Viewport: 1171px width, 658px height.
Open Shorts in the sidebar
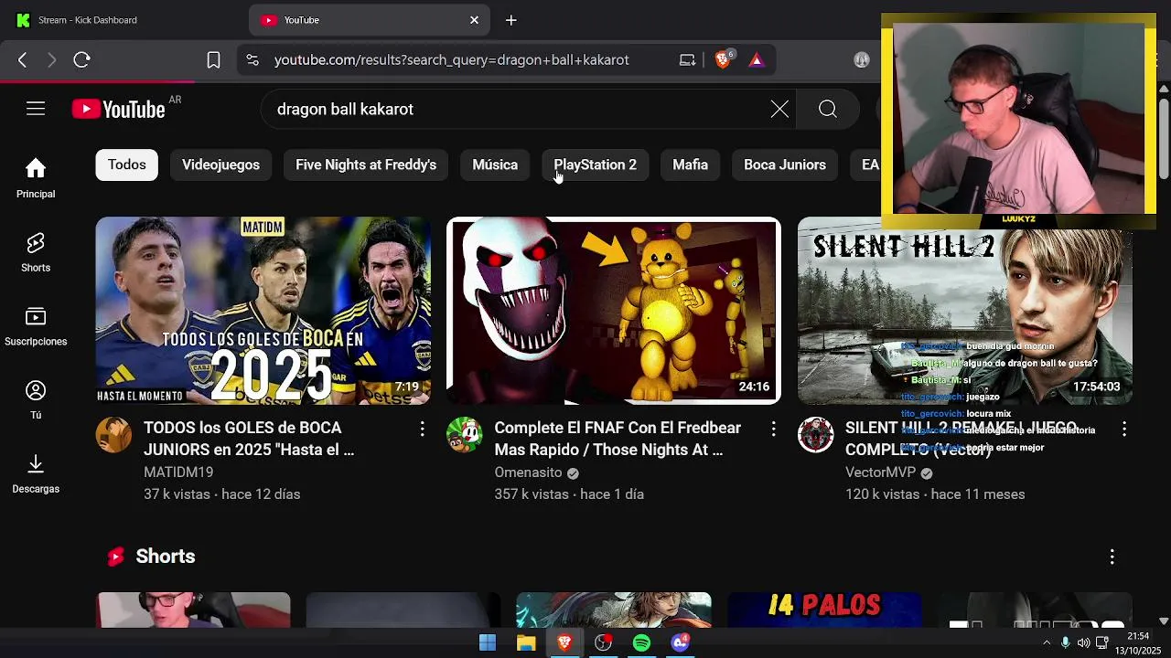pyautogui.click(x=36, y=252)
